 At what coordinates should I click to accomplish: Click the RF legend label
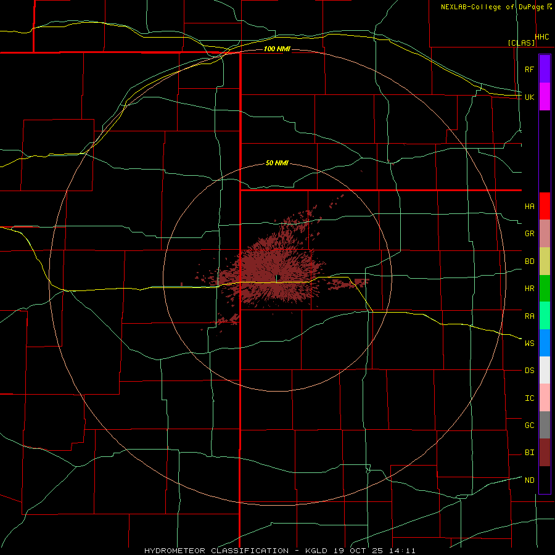point(529,69)
